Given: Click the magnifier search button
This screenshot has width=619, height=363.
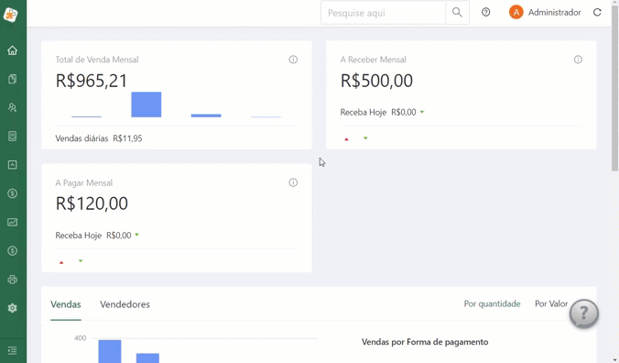Looking at the screenshot, I should pos(457,13).
